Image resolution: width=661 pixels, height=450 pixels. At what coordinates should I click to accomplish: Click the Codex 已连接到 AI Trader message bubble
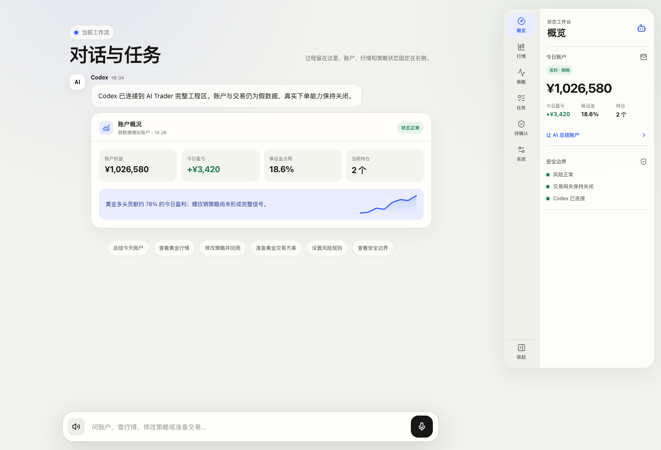227,96
